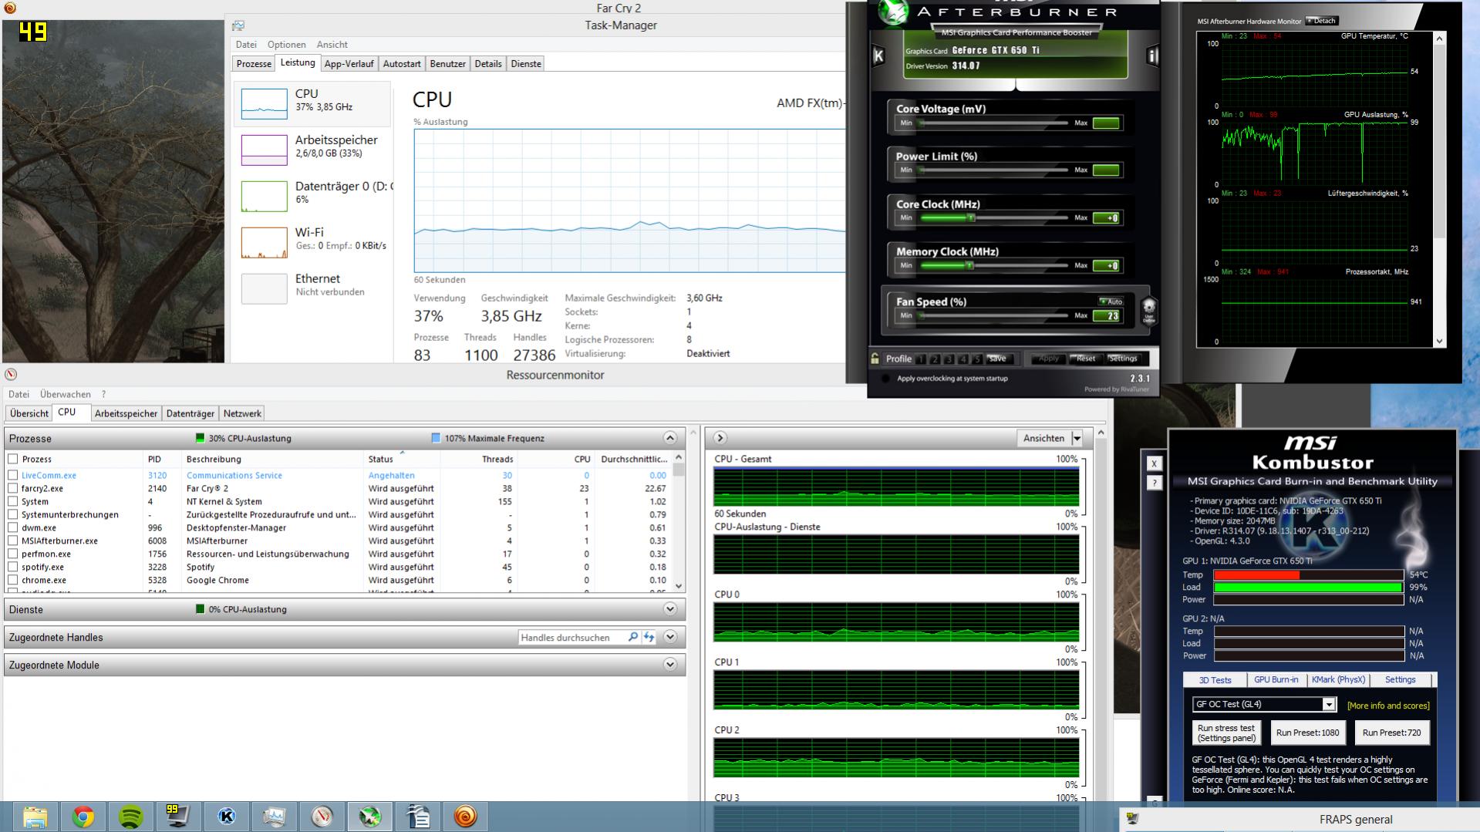
Task: Select Afterburner profile slot 5
Action: [976, 359]
